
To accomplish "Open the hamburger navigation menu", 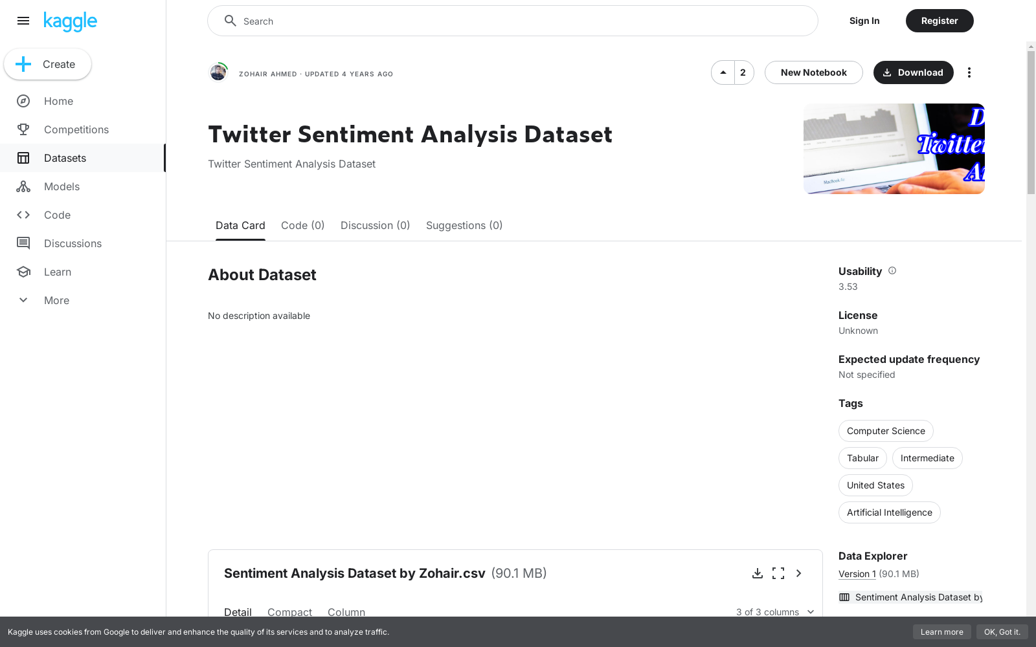I will [x=23, y=21].
